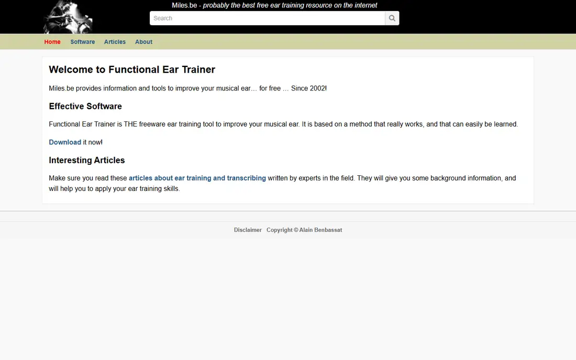
Task: Open the About menu item
Action: [x=143, y=42]
